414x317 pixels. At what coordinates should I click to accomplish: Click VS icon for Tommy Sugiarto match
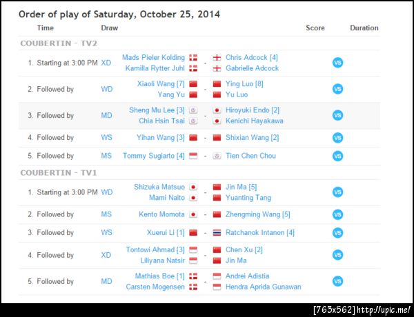point(337,156)
